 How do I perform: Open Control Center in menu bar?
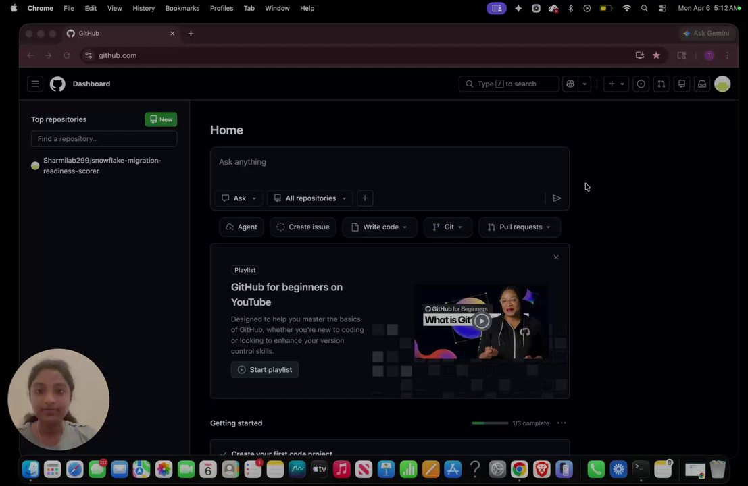(x=663, y=8)
